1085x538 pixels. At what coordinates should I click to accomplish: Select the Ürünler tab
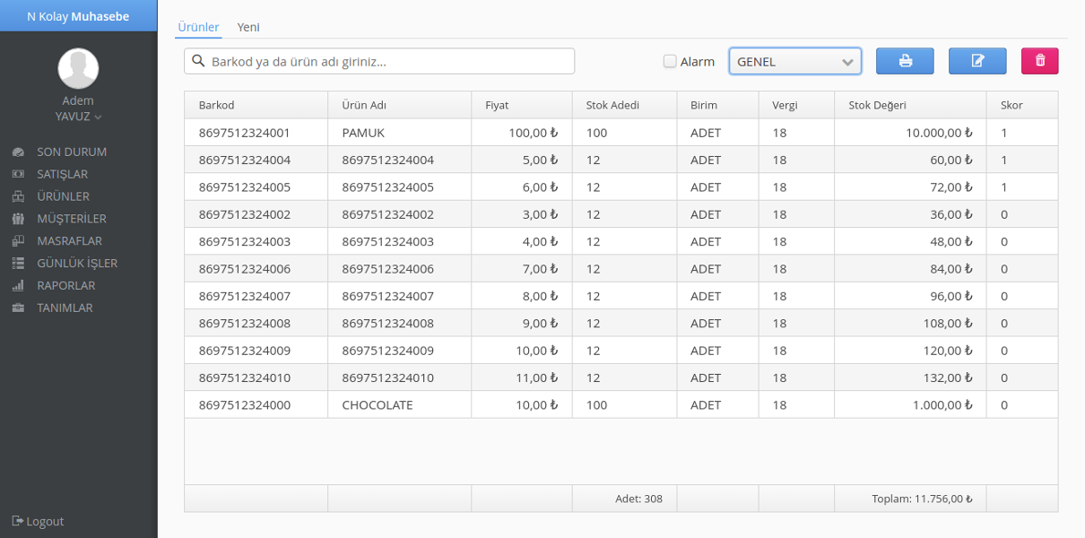pyautogui.click(x=198, y=27)
